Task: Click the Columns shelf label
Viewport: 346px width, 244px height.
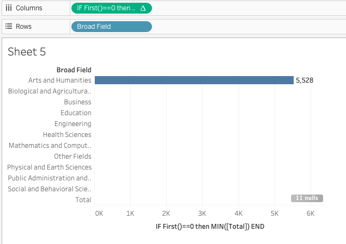Action: pos(29,8)
